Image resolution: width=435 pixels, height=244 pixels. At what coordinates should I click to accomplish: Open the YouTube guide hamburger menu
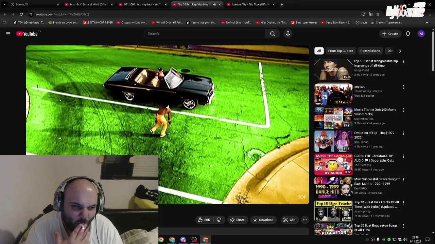[8, 34]
